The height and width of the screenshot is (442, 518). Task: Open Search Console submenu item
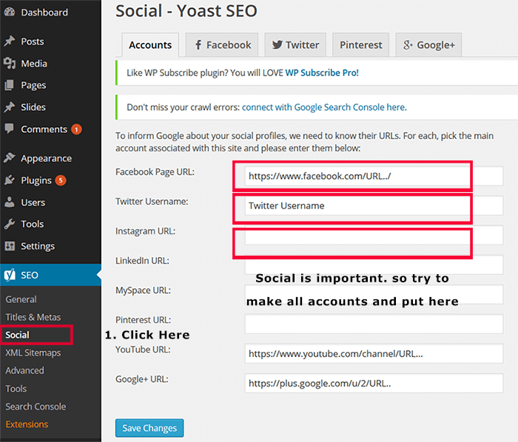pos(36,407)
